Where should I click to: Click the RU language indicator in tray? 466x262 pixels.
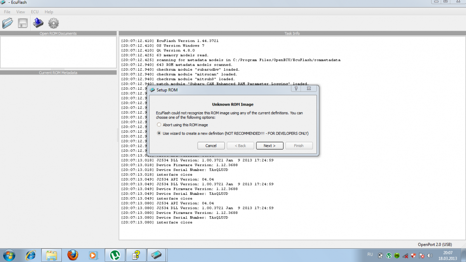coord(370,255)
